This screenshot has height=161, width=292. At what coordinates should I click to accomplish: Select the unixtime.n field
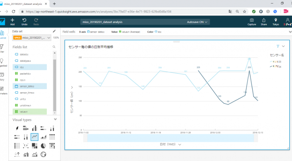click(30, 105)
